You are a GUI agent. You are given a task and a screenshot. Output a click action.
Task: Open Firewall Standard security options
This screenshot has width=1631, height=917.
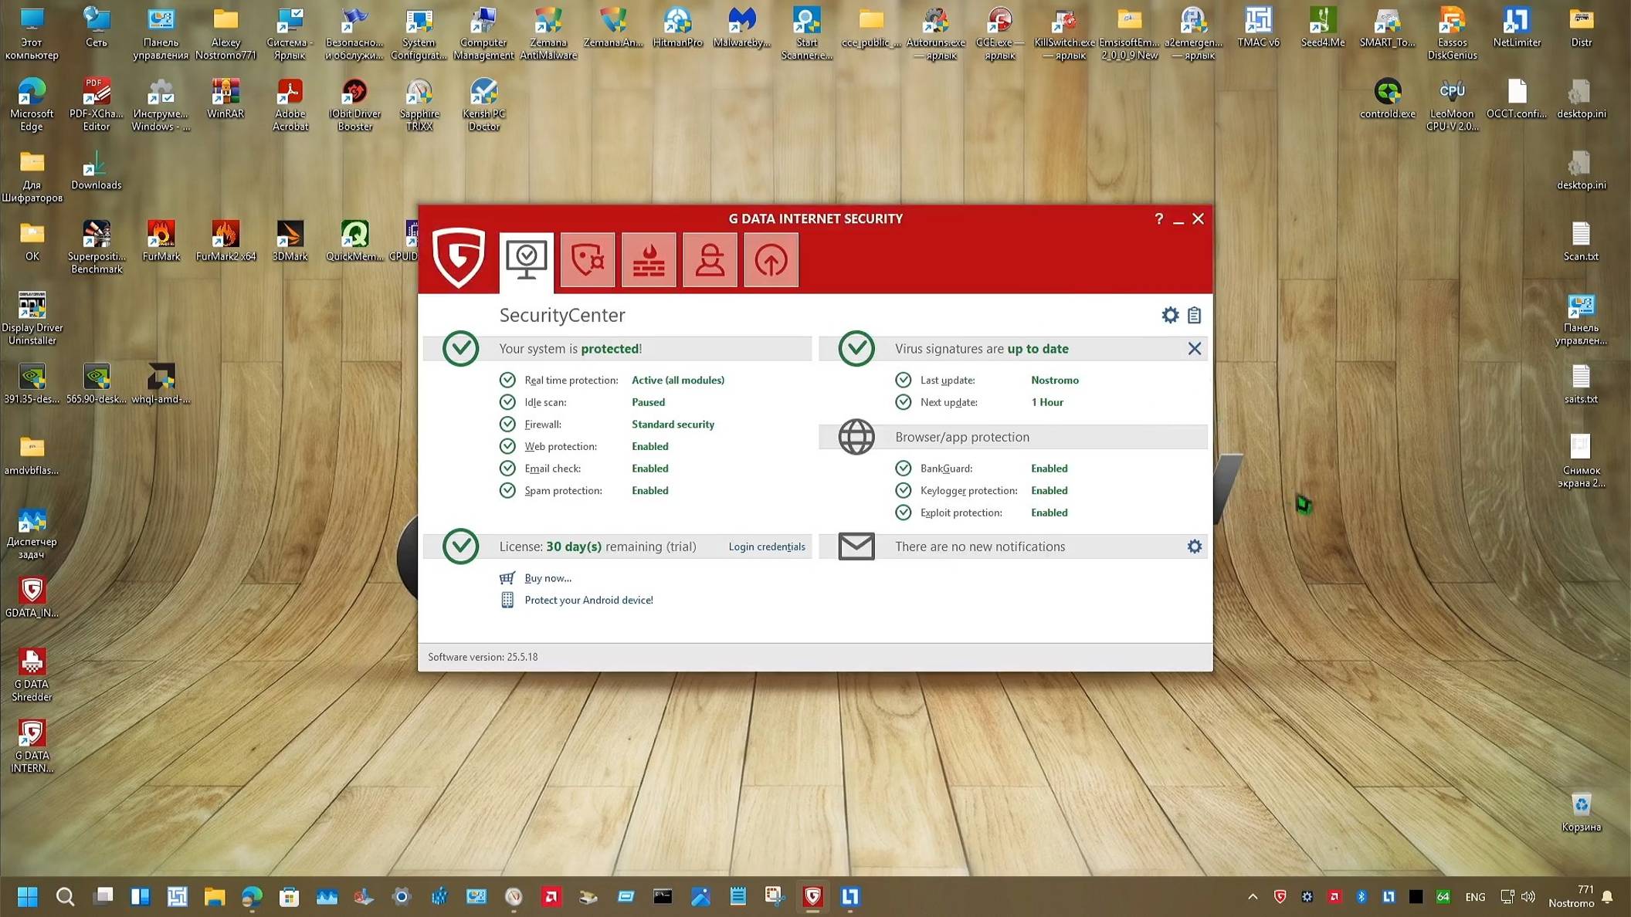(x=673, y=425)
